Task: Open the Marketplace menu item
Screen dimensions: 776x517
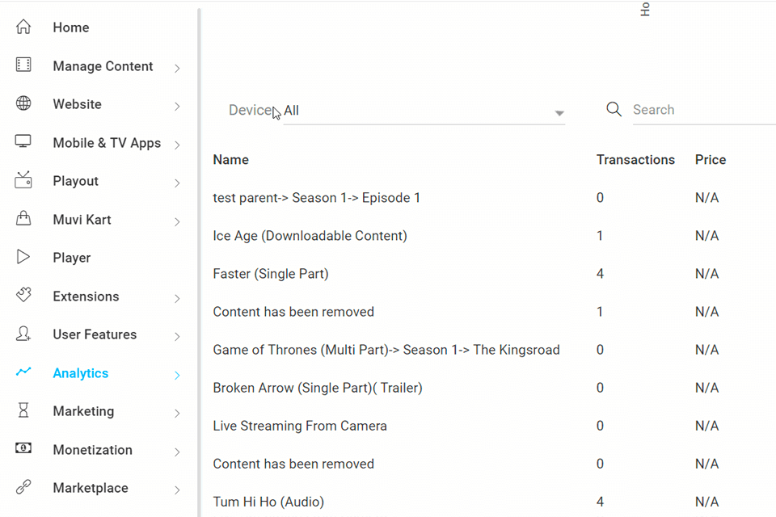Action: click(91, 488)
